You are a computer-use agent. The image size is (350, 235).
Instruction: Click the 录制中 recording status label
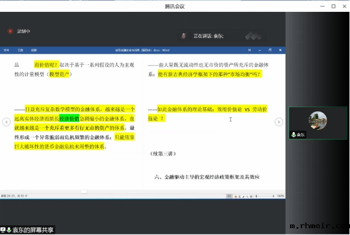(25, 32)
